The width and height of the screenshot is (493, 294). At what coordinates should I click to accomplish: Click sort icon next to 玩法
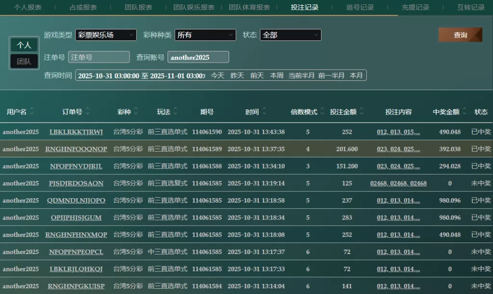point(176,112)
